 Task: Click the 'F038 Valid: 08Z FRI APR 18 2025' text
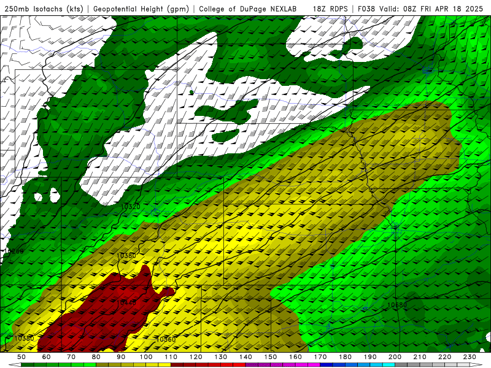420,9
